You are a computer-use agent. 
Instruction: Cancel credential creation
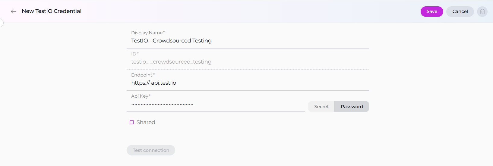point(460,11)
